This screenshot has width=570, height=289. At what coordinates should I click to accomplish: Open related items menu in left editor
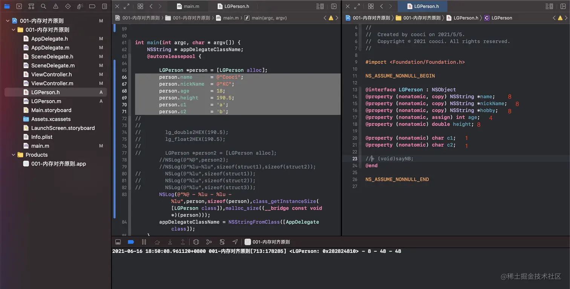[140, 6]
